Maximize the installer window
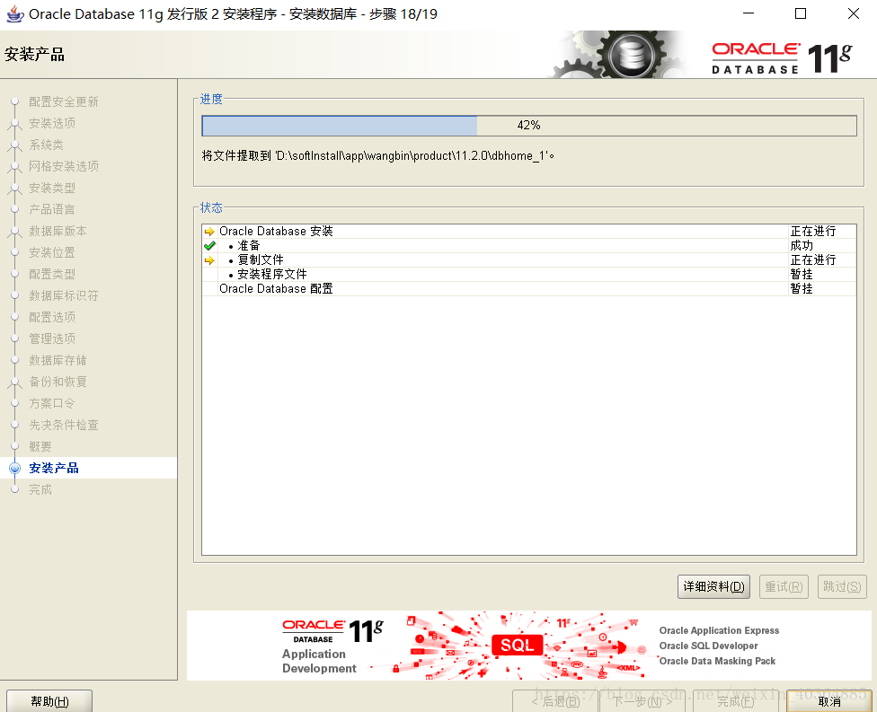 801,14
